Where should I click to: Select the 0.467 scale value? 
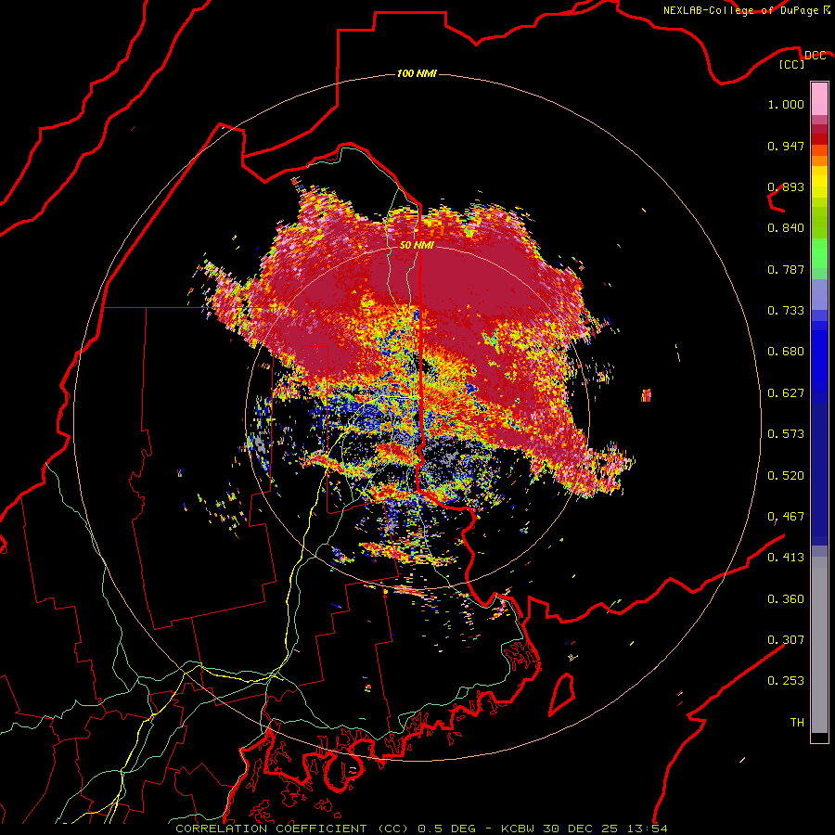[x=786, y=517]
